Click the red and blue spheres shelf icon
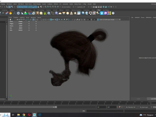 tap(7, 13)
